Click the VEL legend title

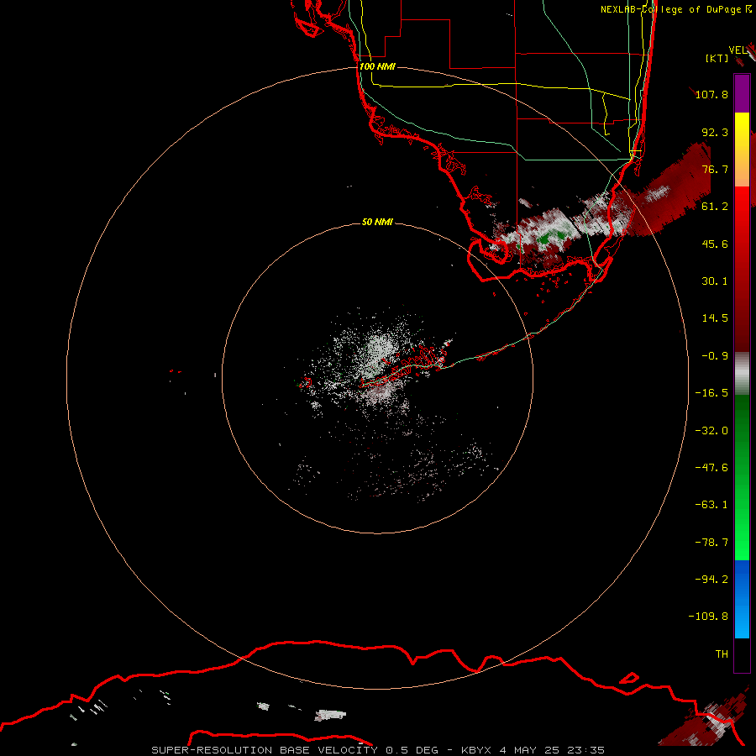[738, 50]
